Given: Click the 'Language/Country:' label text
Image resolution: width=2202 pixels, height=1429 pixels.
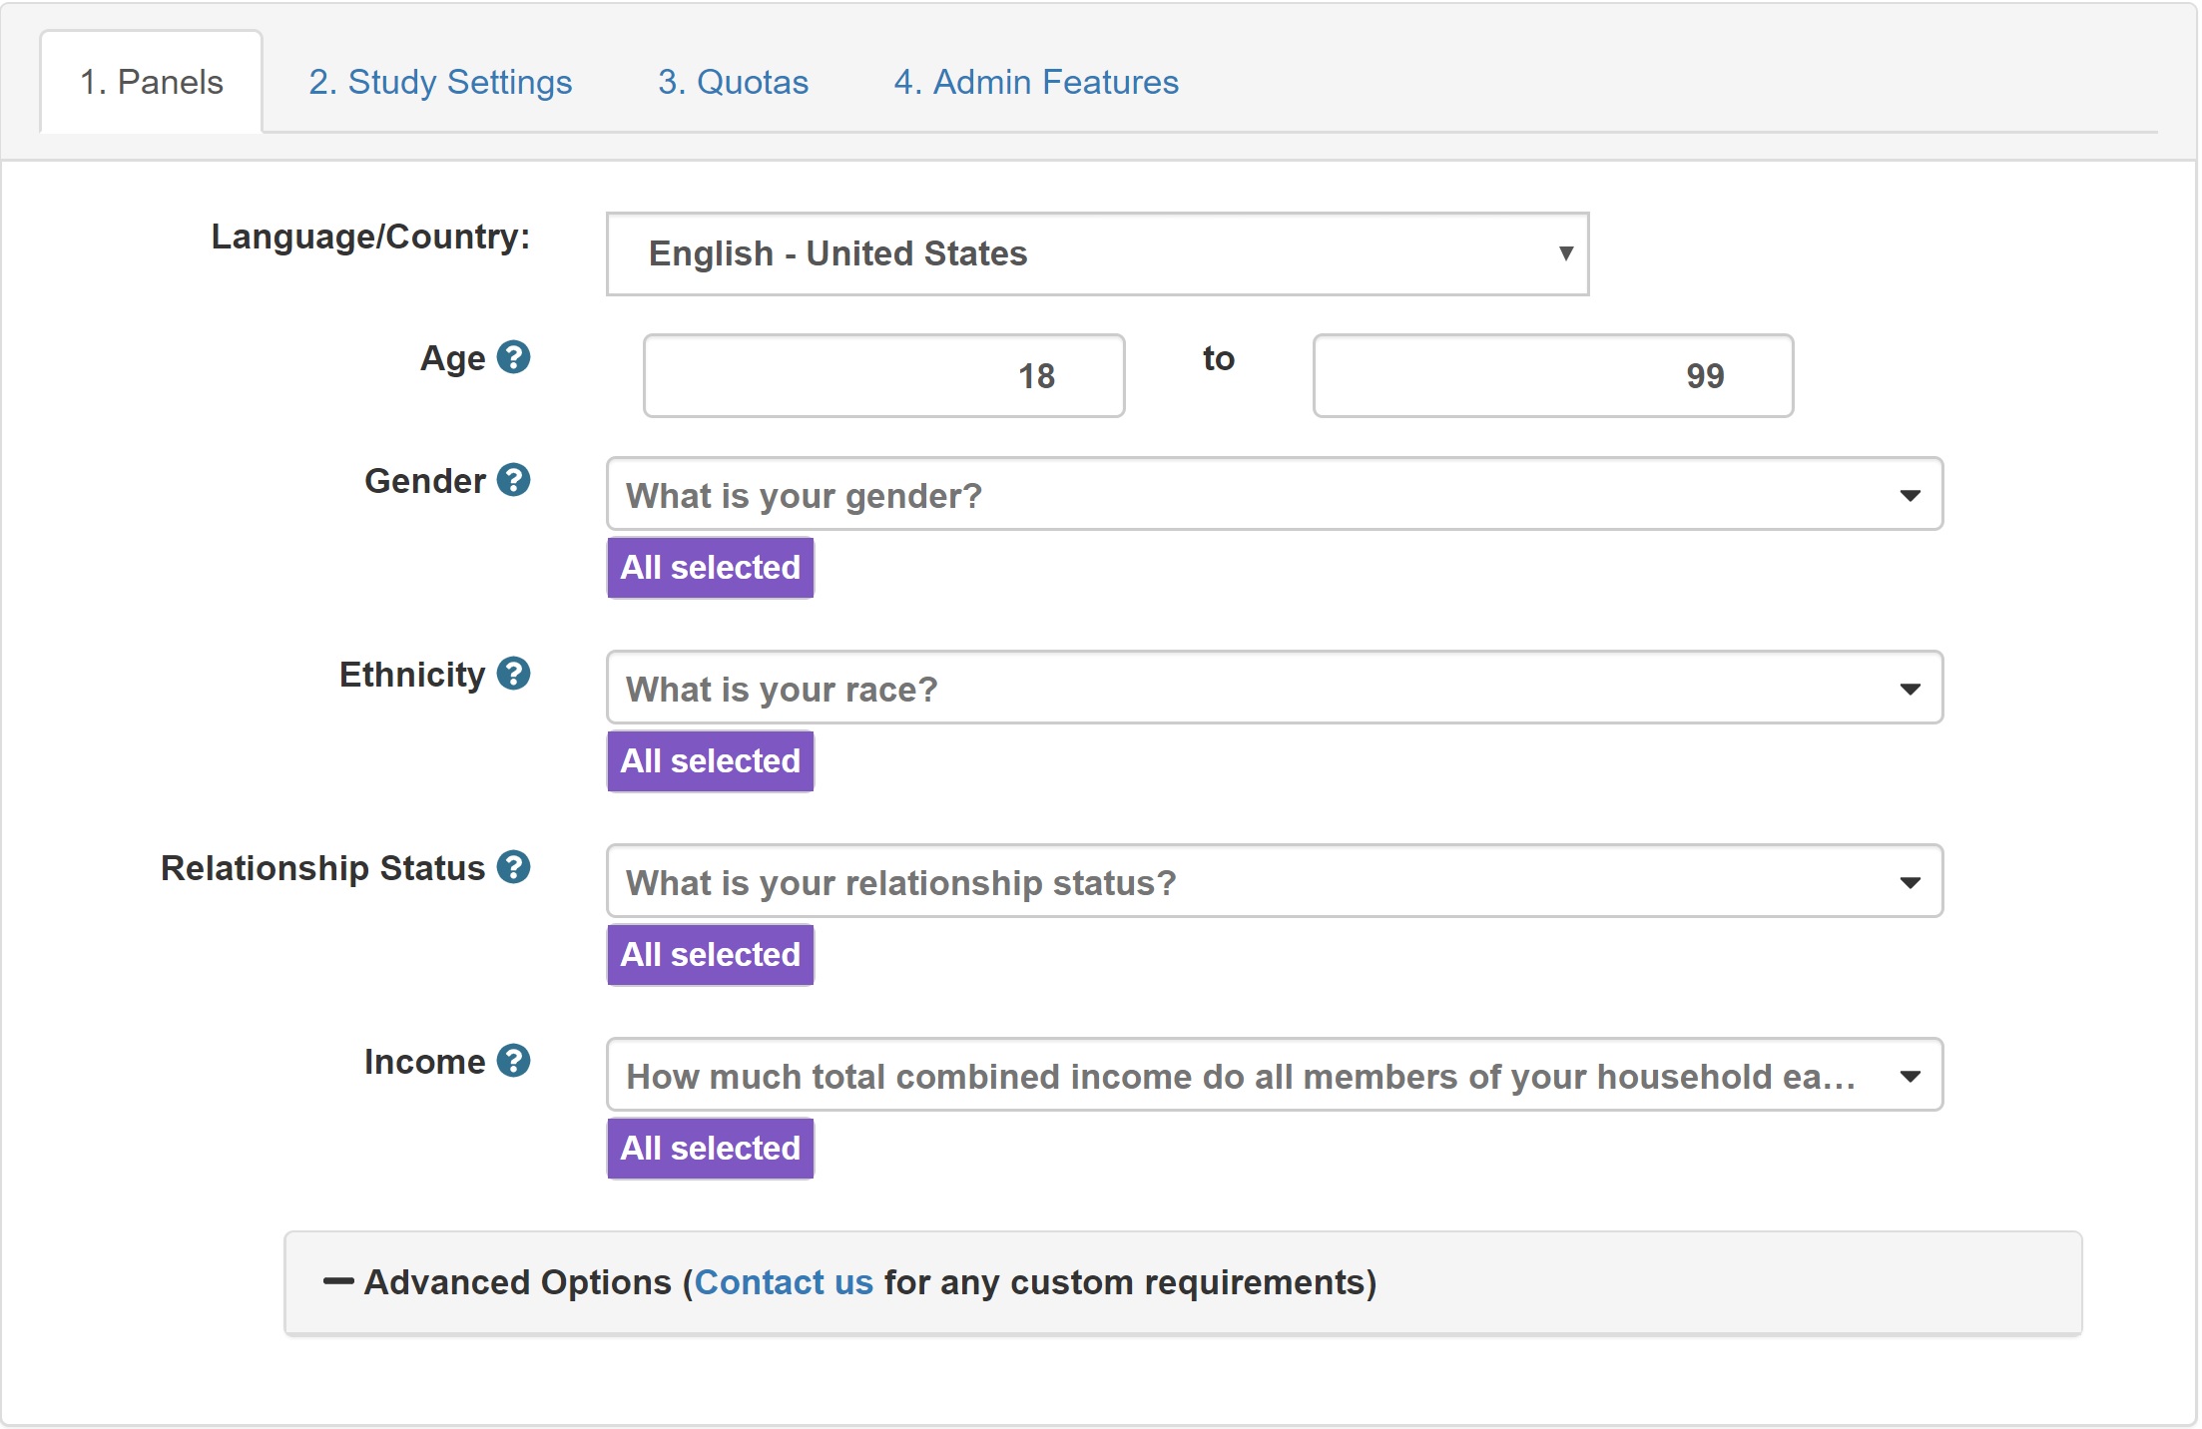Looking at the screenshot, I should [370, 238].
